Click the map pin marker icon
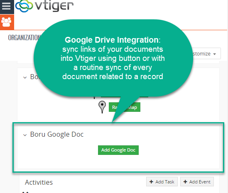Viewport: 228px width, 193px height. 102,107
